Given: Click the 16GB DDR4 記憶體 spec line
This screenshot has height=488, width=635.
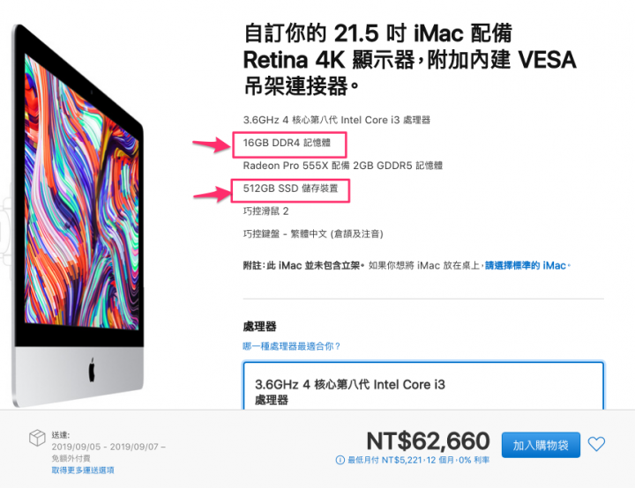Looking at the screenshot, I should pyautogui.click(x=287, y=143).
